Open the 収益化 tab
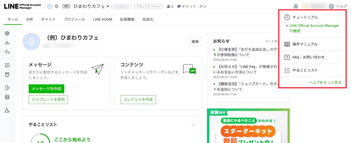351x143 pixels. 148,19
